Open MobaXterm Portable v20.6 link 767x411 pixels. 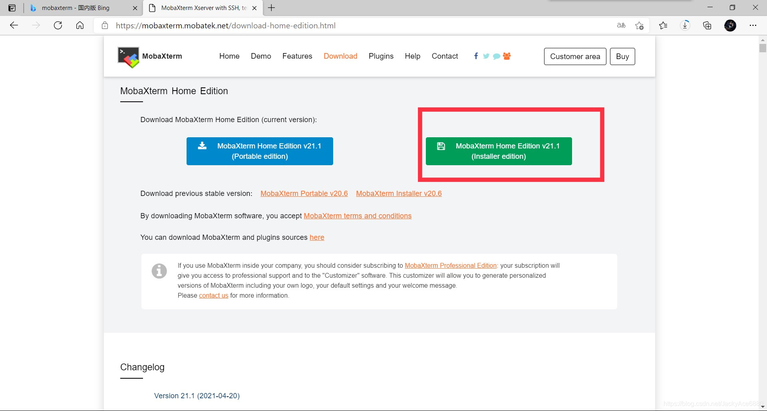point(304,194)
